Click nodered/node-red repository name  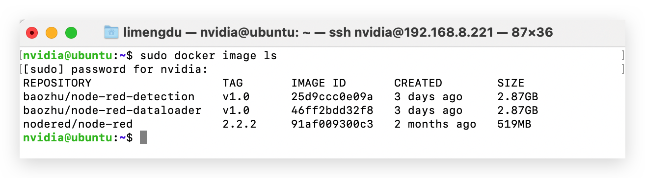(x=78, y=124)
